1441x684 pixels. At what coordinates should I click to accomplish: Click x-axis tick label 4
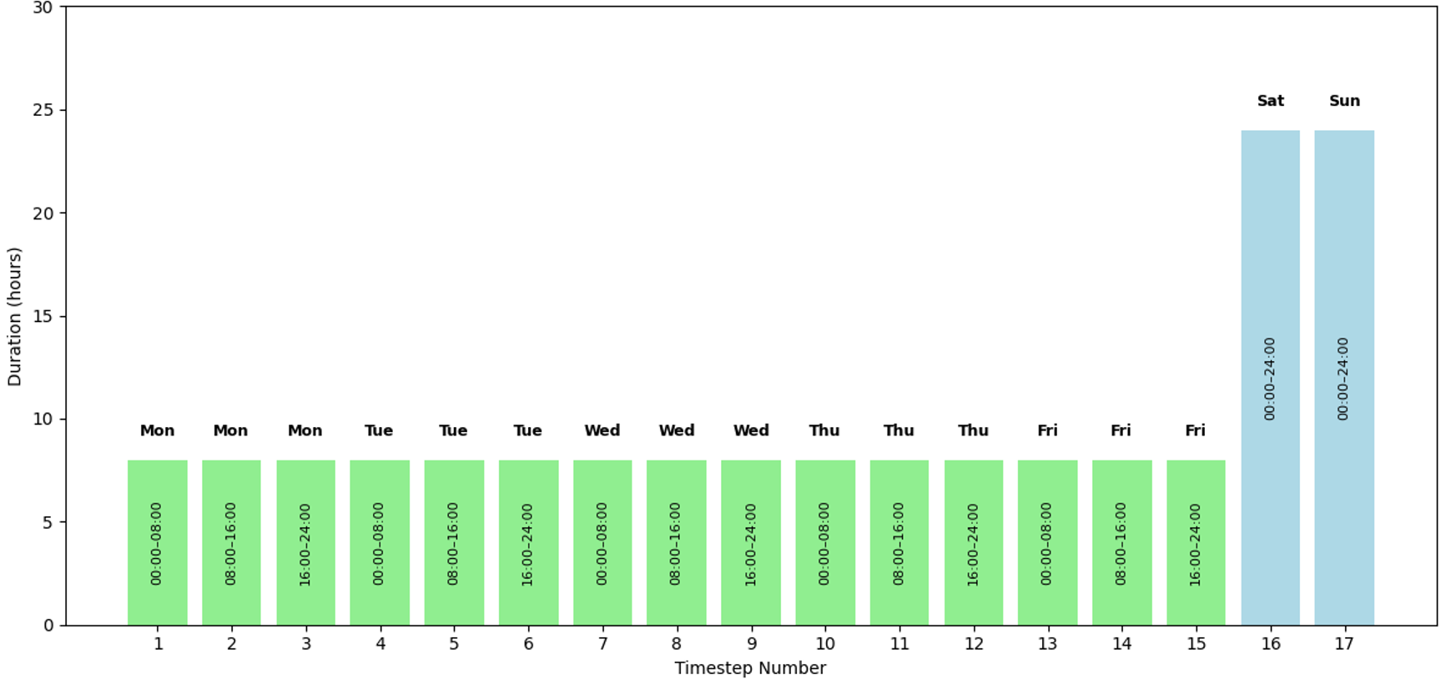click(380, 644)
